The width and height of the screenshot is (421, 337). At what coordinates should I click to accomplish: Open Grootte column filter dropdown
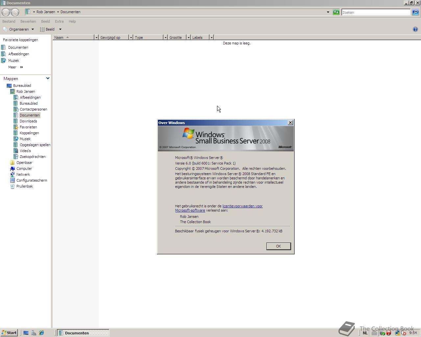pyautogui.click(x=188, y=38)
